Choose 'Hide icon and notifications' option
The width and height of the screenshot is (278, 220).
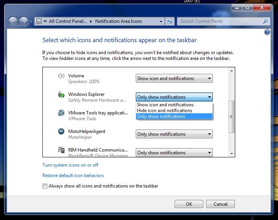point(165,111)
